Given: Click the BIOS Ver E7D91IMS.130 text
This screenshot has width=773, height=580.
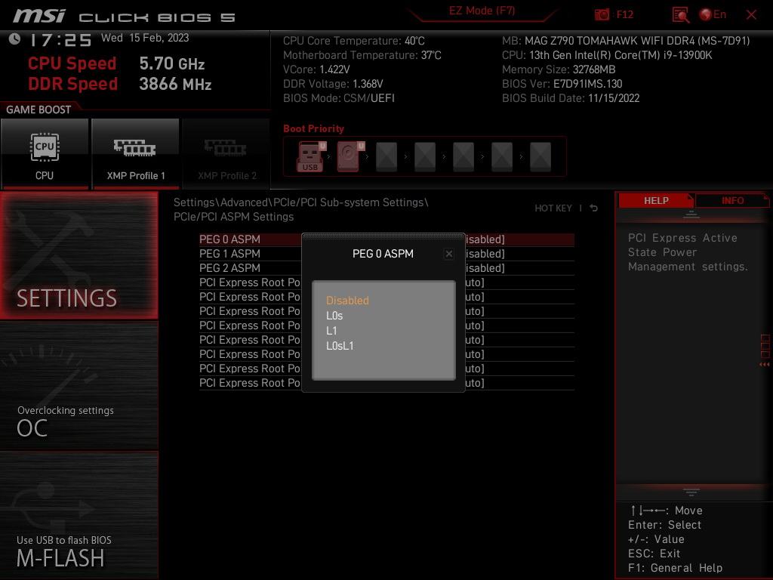Looking at the screenshot, I should (x=562, y=84).
